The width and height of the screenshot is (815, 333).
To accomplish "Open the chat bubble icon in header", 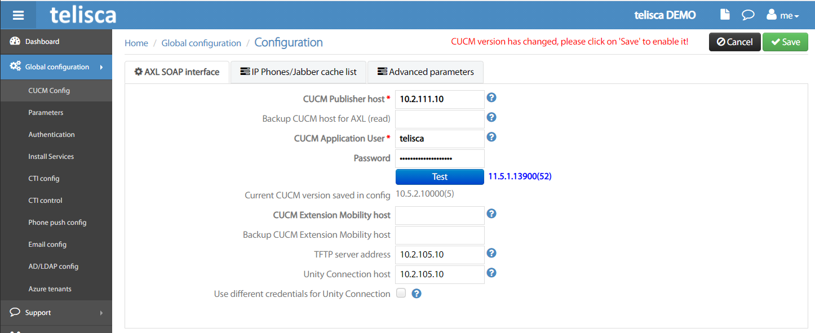I will [748, 15].
